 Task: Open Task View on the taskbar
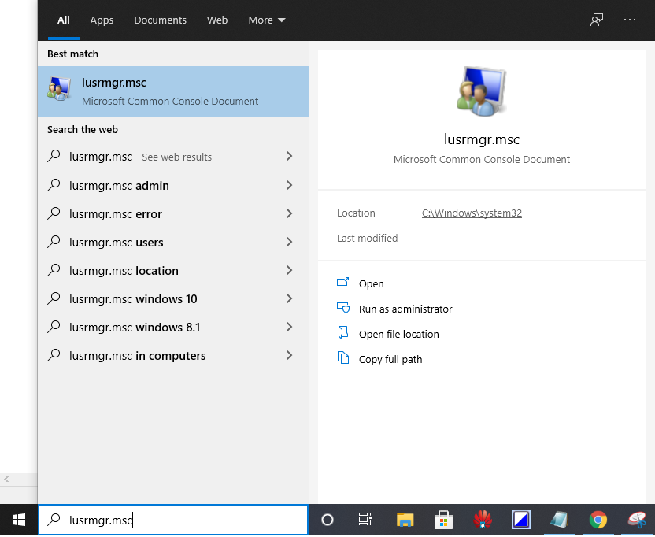click(x=365, y=520)
